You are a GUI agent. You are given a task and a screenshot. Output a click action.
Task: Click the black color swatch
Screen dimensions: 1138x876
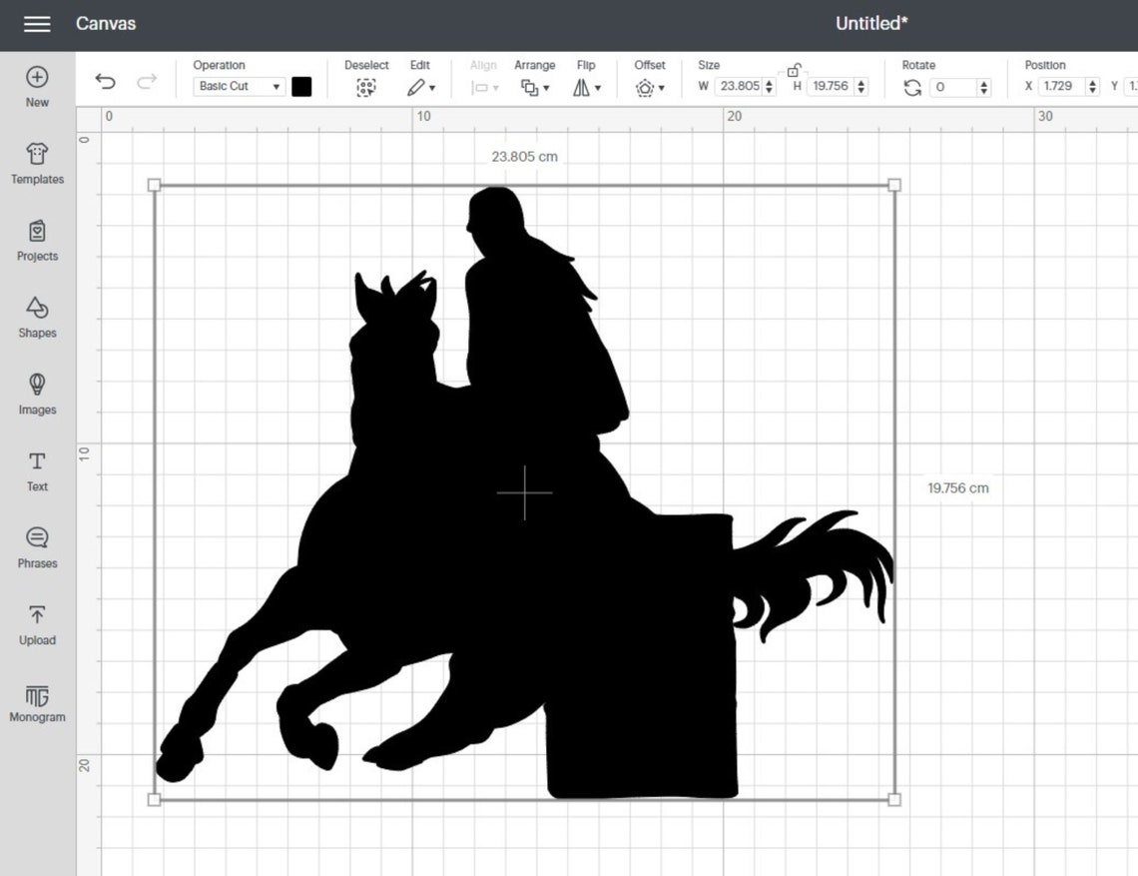tap(302, 87)
